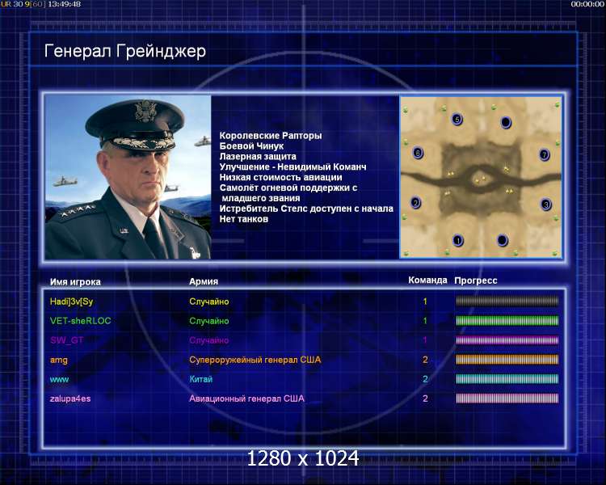
Task: Click start position marker 5 on minimap
Action: (x=457, y=119)
